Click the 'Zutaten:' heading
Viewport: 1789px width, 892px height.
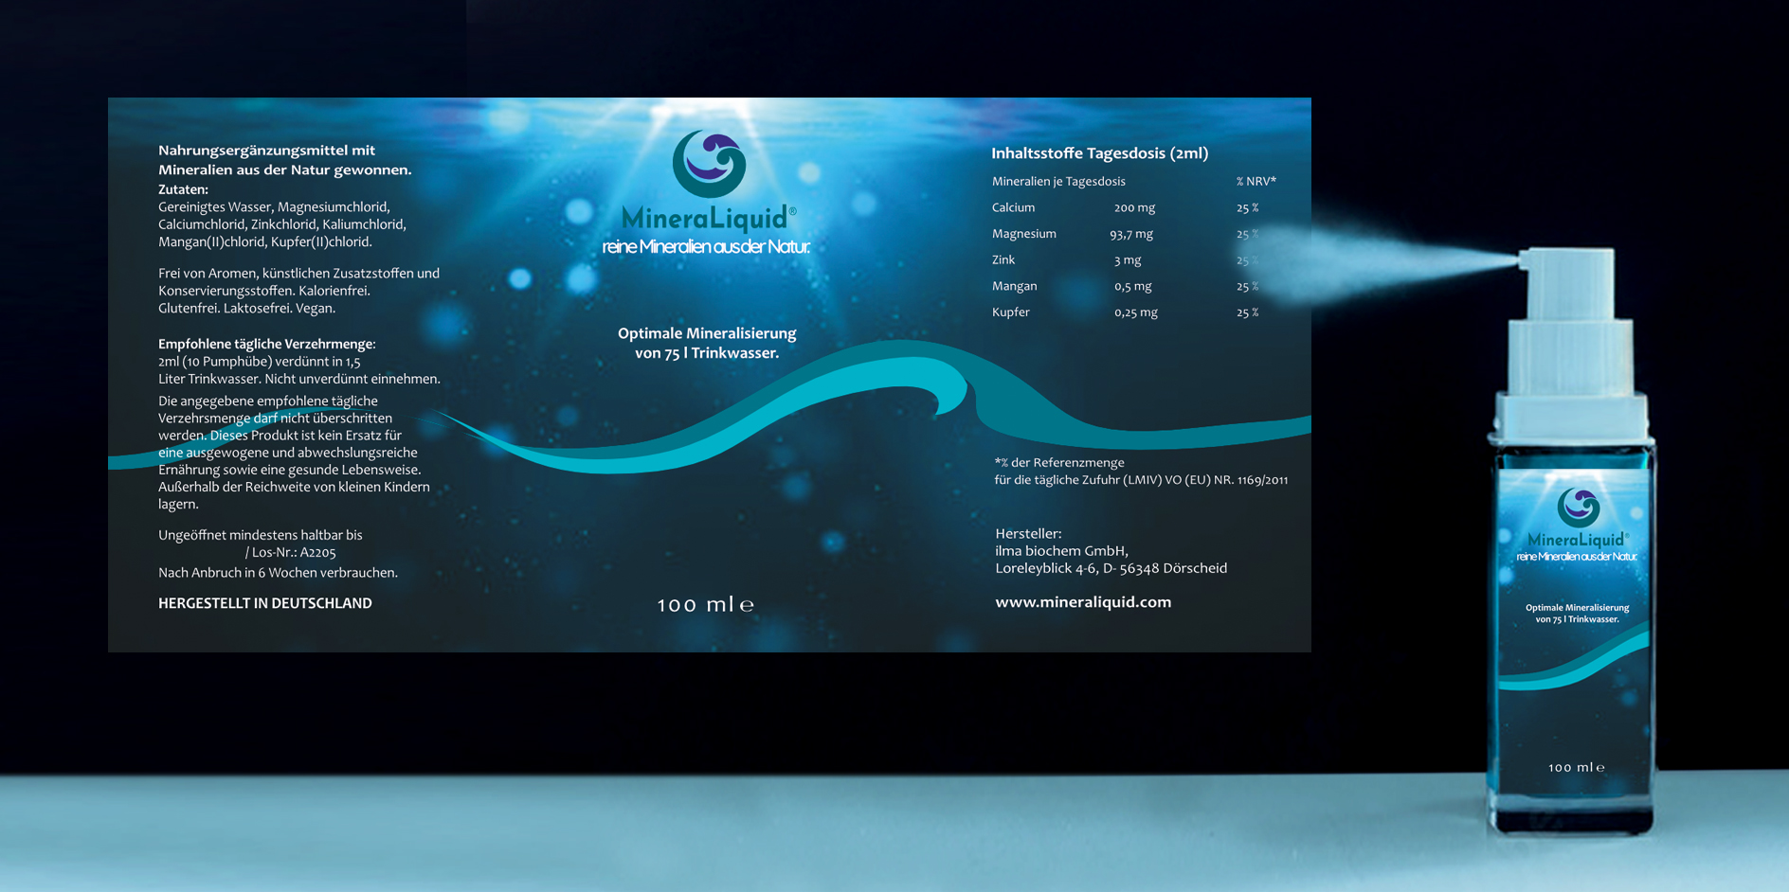pyautogui.click(x=183, y=189)
